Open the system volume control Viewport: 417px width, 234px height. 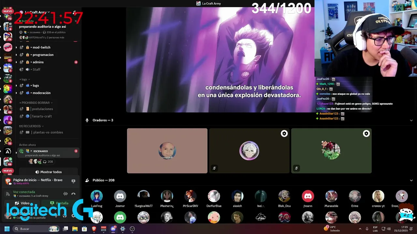click(389, 229)
